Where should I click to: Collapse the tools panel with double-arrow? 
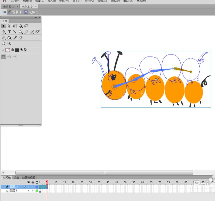(36, 18)
